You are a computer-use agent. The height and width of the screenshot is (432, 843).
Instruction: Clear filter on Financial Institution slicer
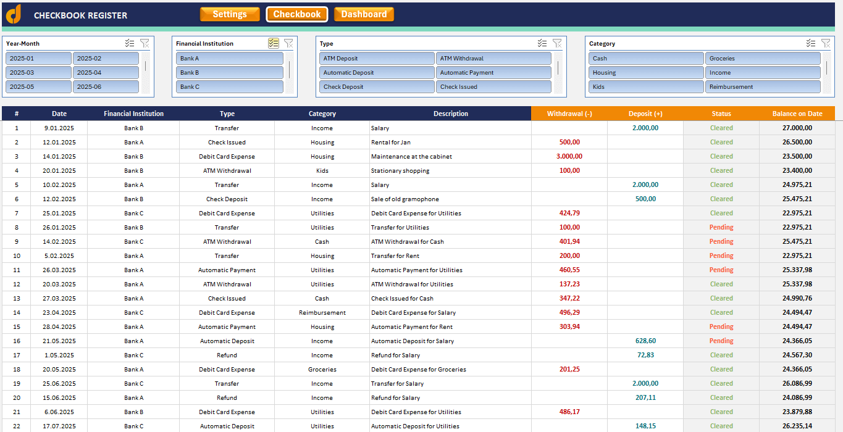288,43
